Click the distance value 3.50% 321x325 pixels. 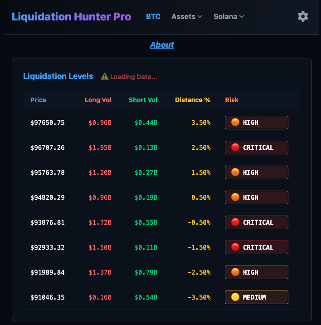click(201, 123)
